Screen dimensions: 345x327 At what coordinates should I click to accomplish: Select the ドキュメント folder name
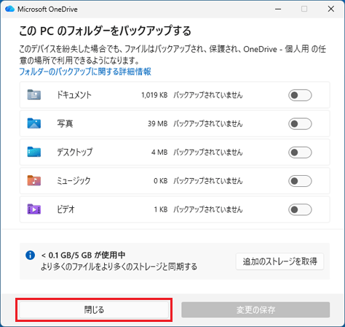tap(74, 95)
